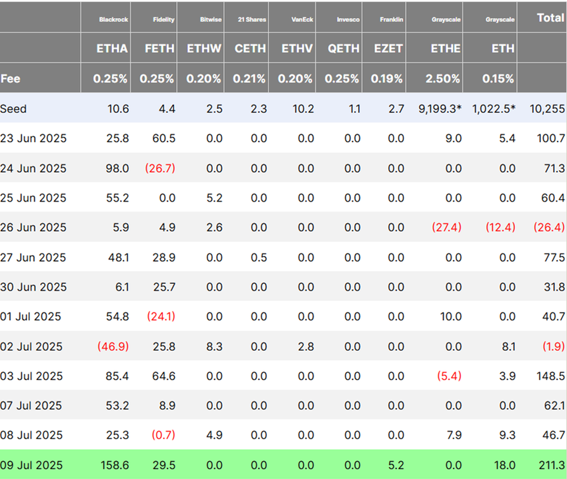This screenshot has width=567, height=479.
Task: Click the CETH ticker header
Action: pyautogui.click(x=250, y=49)
